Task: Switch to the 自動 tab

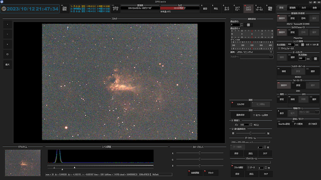Action: click(314, 7)
